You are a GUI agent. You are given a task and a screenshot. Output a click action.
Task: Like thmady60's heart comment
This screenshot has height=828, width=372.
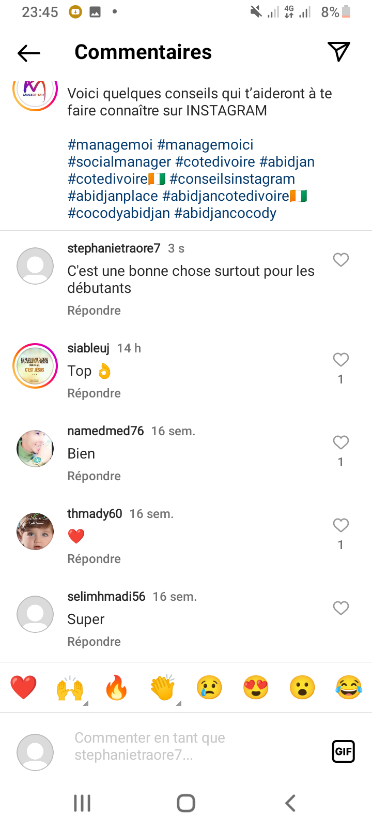coord(340,525)
